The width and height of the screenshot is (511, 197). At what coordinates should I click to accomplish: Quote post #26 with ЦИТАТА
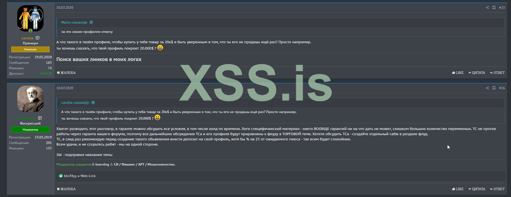(x=477, y=189)
